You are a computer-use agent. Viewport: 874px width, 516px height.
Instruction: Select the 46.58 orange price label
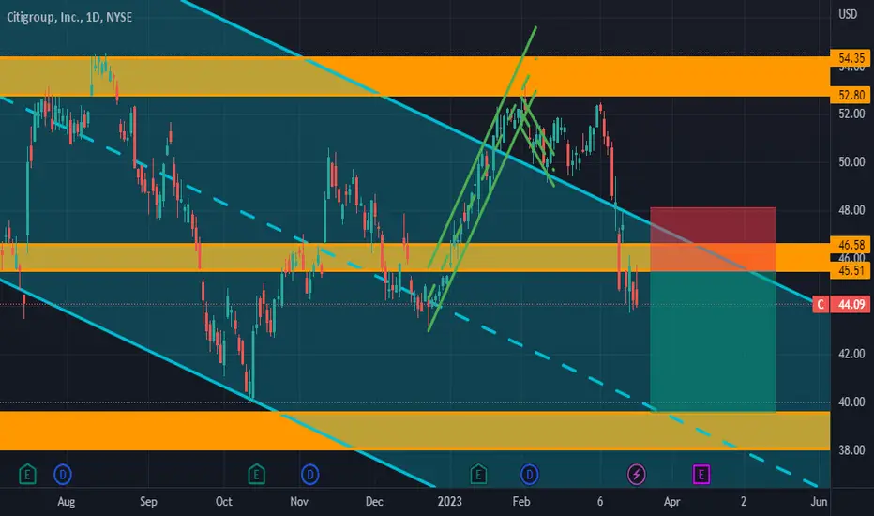851,244
